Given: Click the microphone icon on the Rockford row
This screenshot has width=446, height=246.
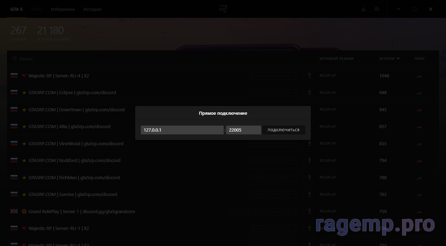Looking at the screenshot, I should pyautogui.click(x=309, y=160).
